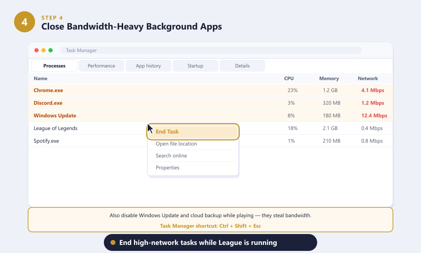
Task: Click Chrome's 4.1 Mbps network value
Action: [x=373, y=90]
